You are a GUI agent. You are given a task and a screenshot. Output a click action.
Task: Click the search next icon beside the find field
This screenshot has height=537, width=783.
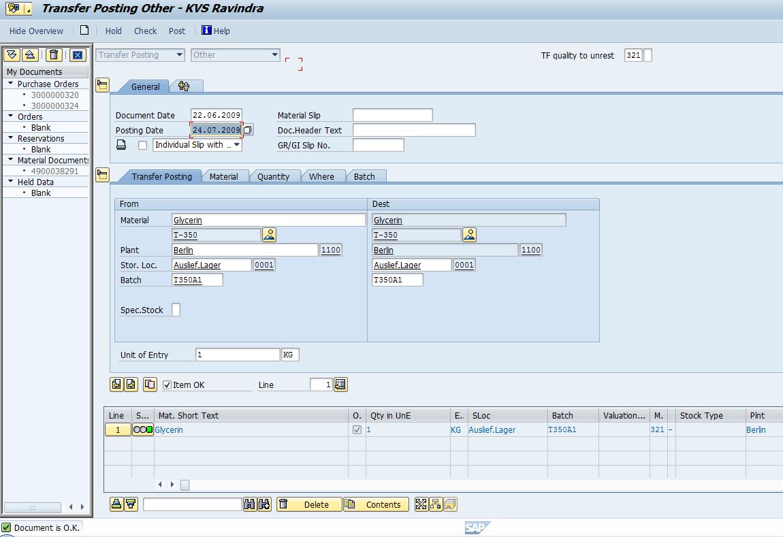263,504
